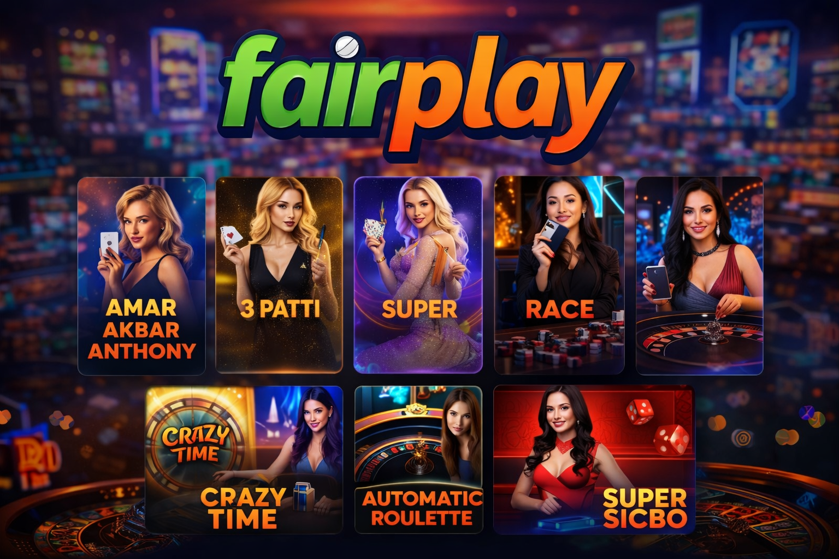
Task: Open the Amar Akbar Anthony game card
Action: 141,276
